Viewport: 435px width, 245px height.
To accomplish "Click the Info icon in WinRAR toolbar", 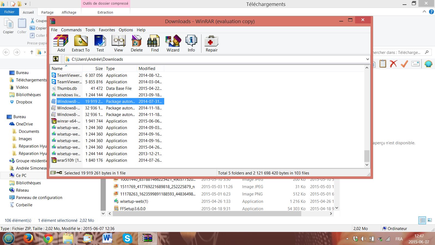I will point(191,43).
